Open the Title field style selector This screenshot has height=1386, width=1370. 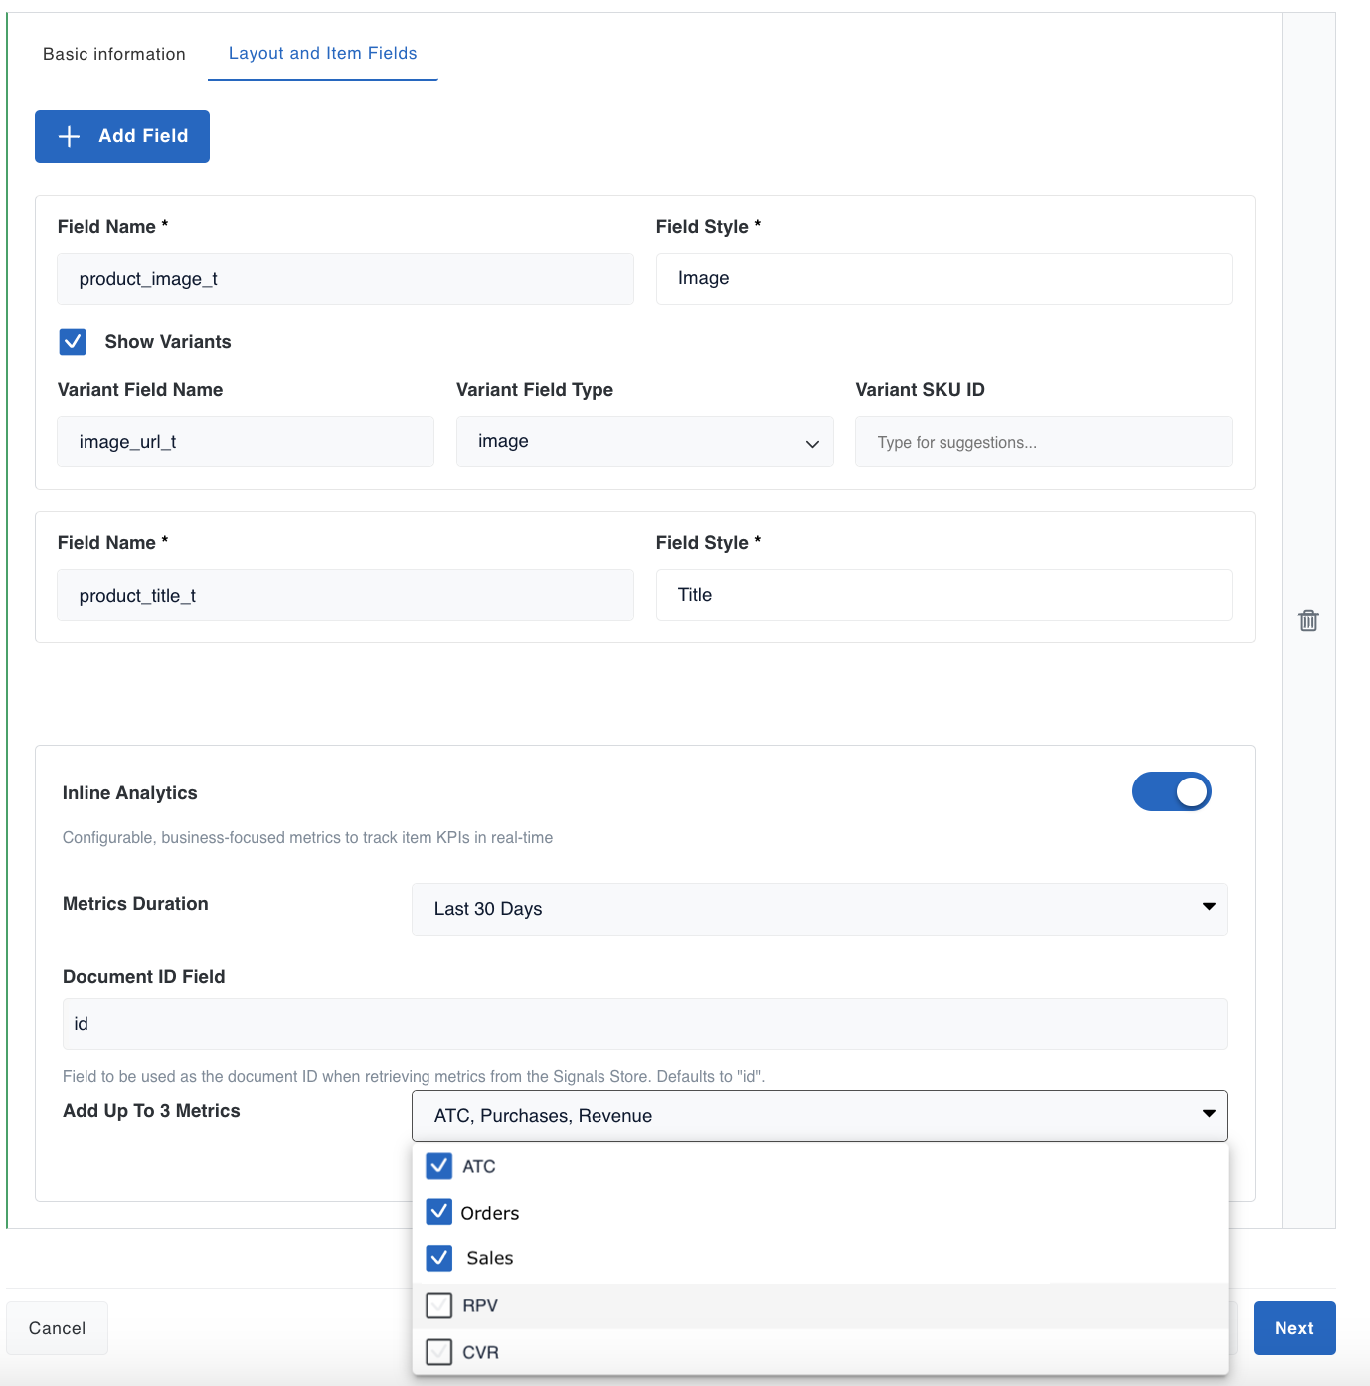943,595
